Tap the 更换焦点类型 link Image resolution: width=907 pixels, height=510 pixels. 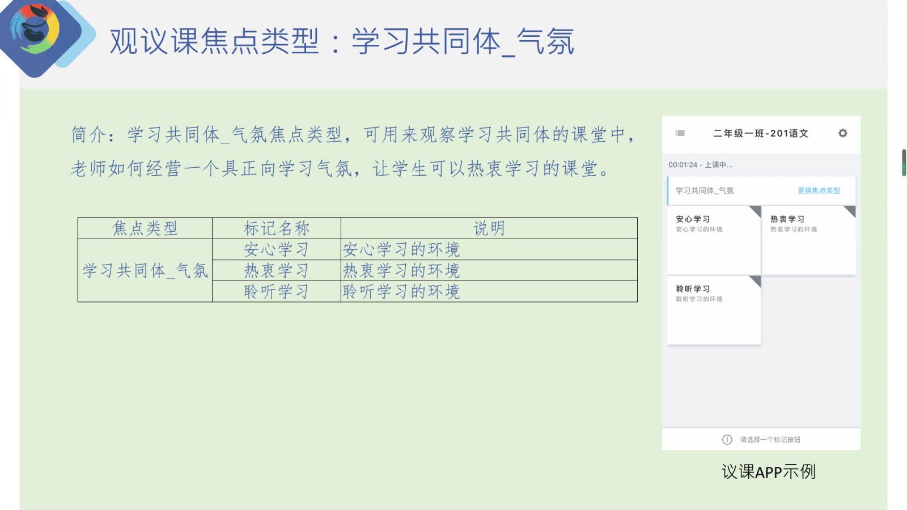tap(819, 191)
